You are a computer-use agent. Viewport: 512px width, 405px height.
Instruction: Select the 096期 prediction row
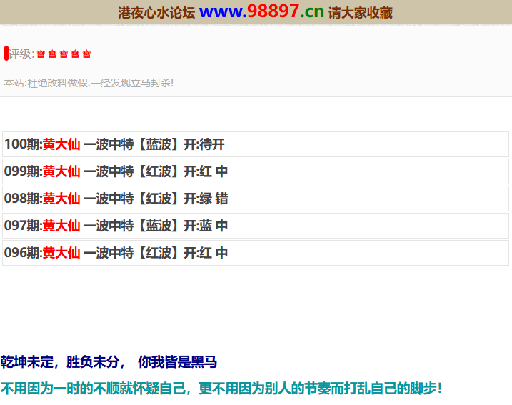[256, 253]
